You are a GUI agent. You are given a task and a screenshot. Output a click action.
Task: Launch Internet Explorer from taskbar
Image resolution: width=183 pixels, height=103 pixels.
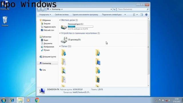(12, 100)
